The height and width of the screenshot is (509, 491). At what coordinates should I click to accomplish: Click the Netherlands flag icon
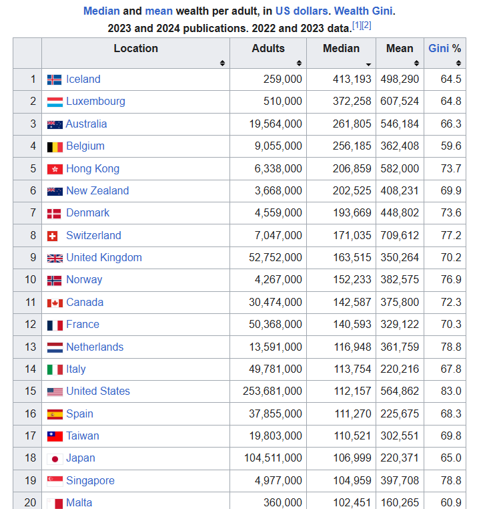coord(55,347)
